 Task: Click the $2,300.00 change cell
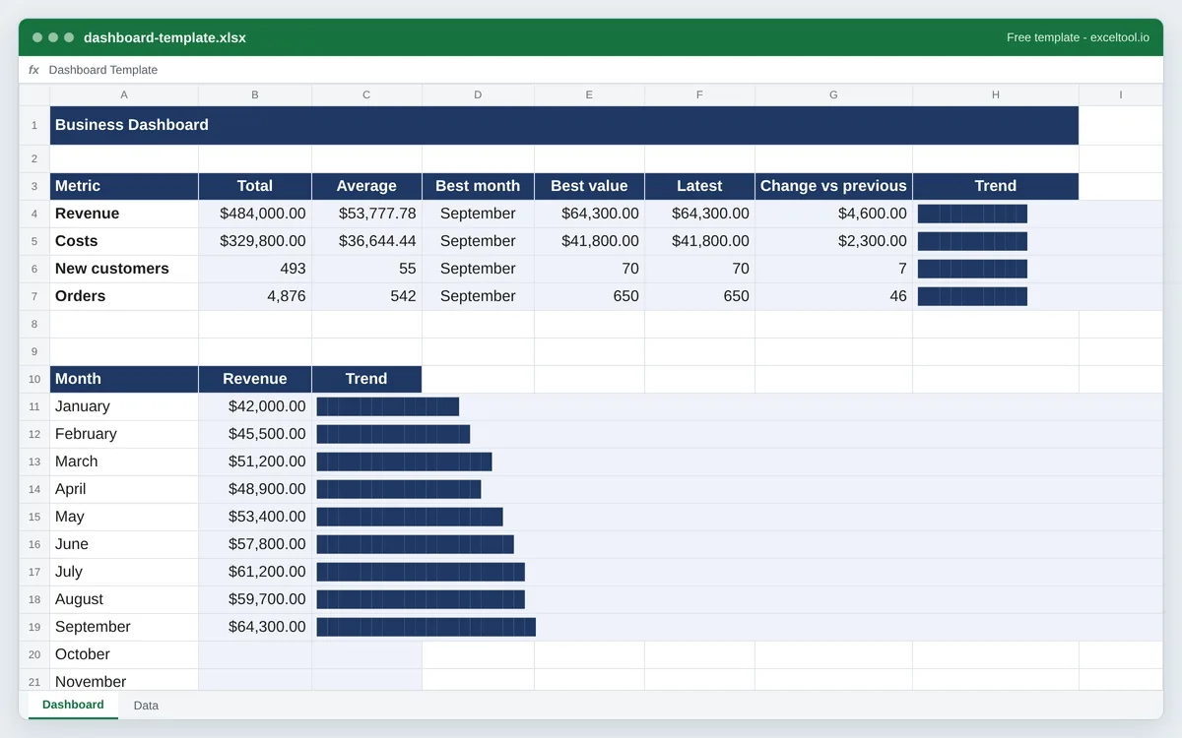point(833,241)
